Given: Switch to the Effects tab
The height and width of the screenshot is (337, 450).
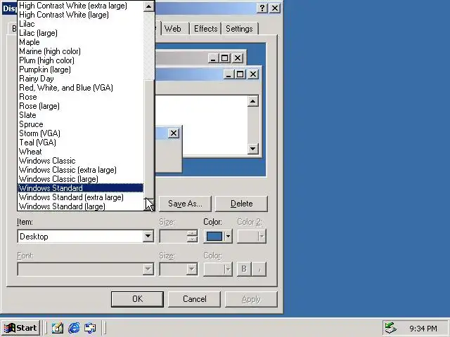Looking at the screenshot, I should click(205, 29).
